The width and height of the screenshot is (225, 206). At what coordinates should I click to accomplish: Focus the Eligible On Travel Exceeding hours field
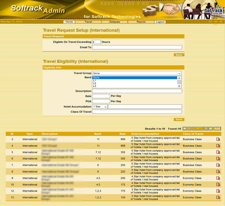click(96, 42)
